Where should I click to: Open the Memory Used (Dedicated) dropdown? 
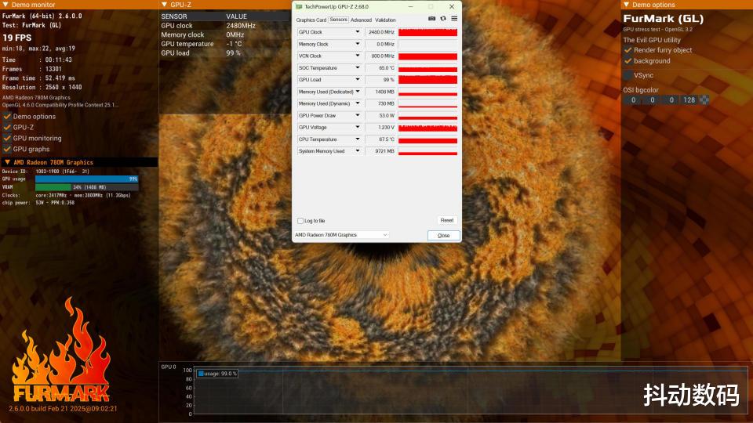pos(358,92)
